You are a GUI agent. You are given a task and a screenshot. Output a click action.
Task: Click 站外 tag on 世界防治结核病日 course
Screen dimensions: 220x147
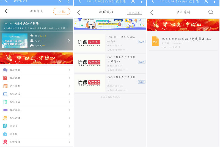click(142, 42)
